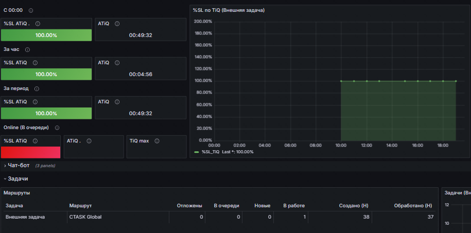The width and height of the screenshot is (471, 233).
Task: Click info icon next to "За час" heading
Action: click(x=27, y=49)
